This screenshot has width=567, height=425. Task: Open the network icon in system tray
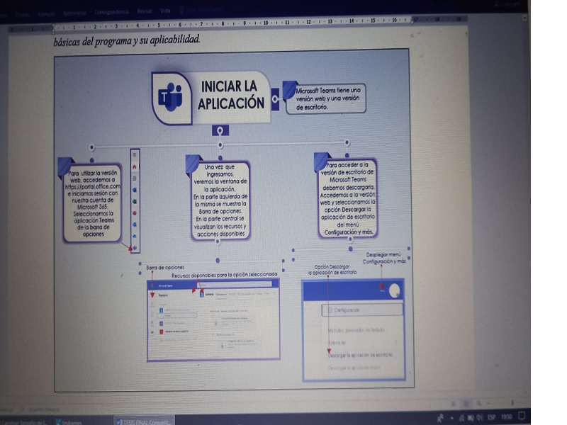(x=462, y=418)
